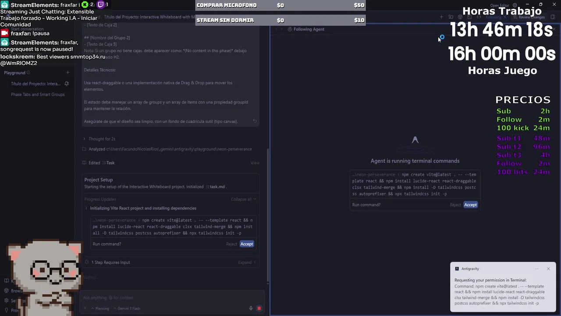561x316 pixels.
Task: Stop agent with red stop button
Action: [259, 309]
